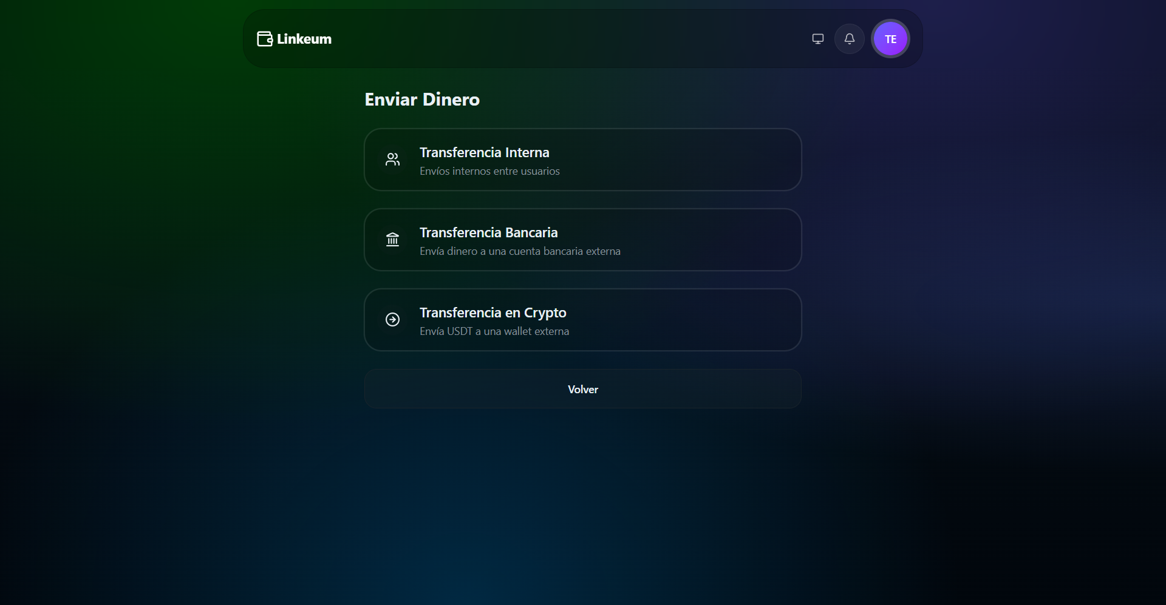Click the users icon for Transferencia Interna
The image size is (1166, 605).
click(393, 160)
